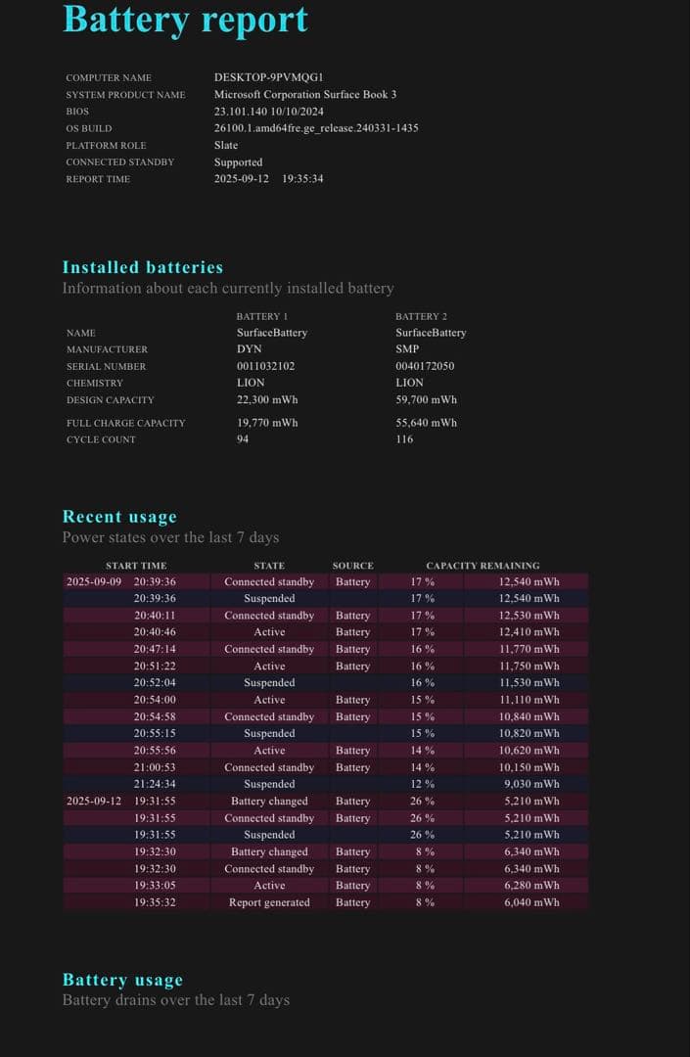
Task: Click the Battery usage section heading
Action: [122, 980]
